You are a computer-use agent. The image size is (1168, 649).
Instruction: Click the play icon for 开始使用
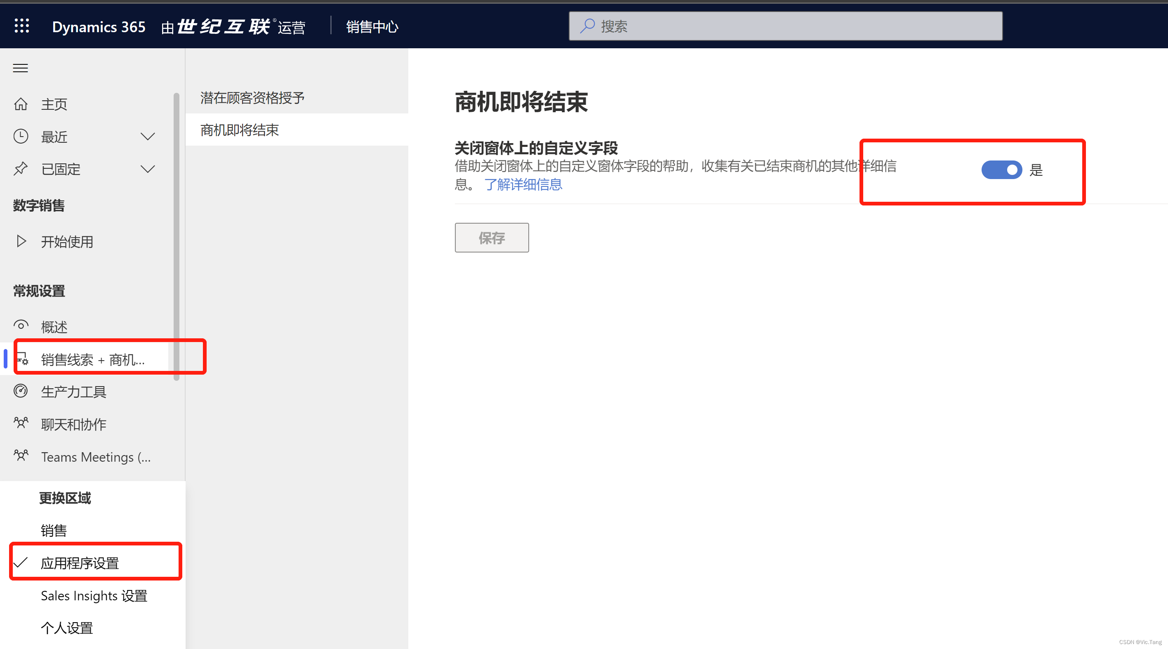(21, 241)
